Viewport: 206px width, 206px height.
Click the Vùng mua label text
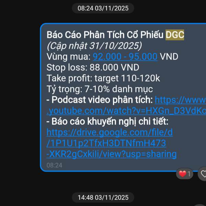point(69,57)
